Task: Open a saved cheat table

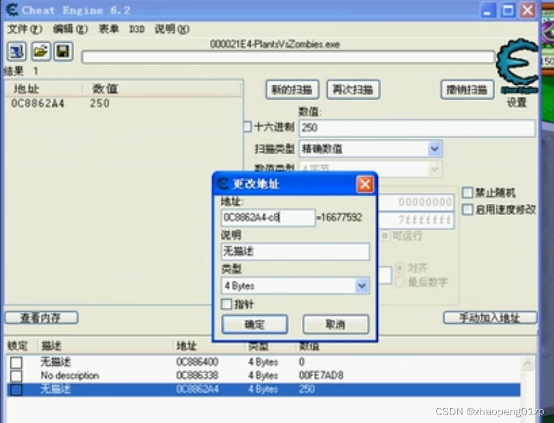Action: click(40, 51)
